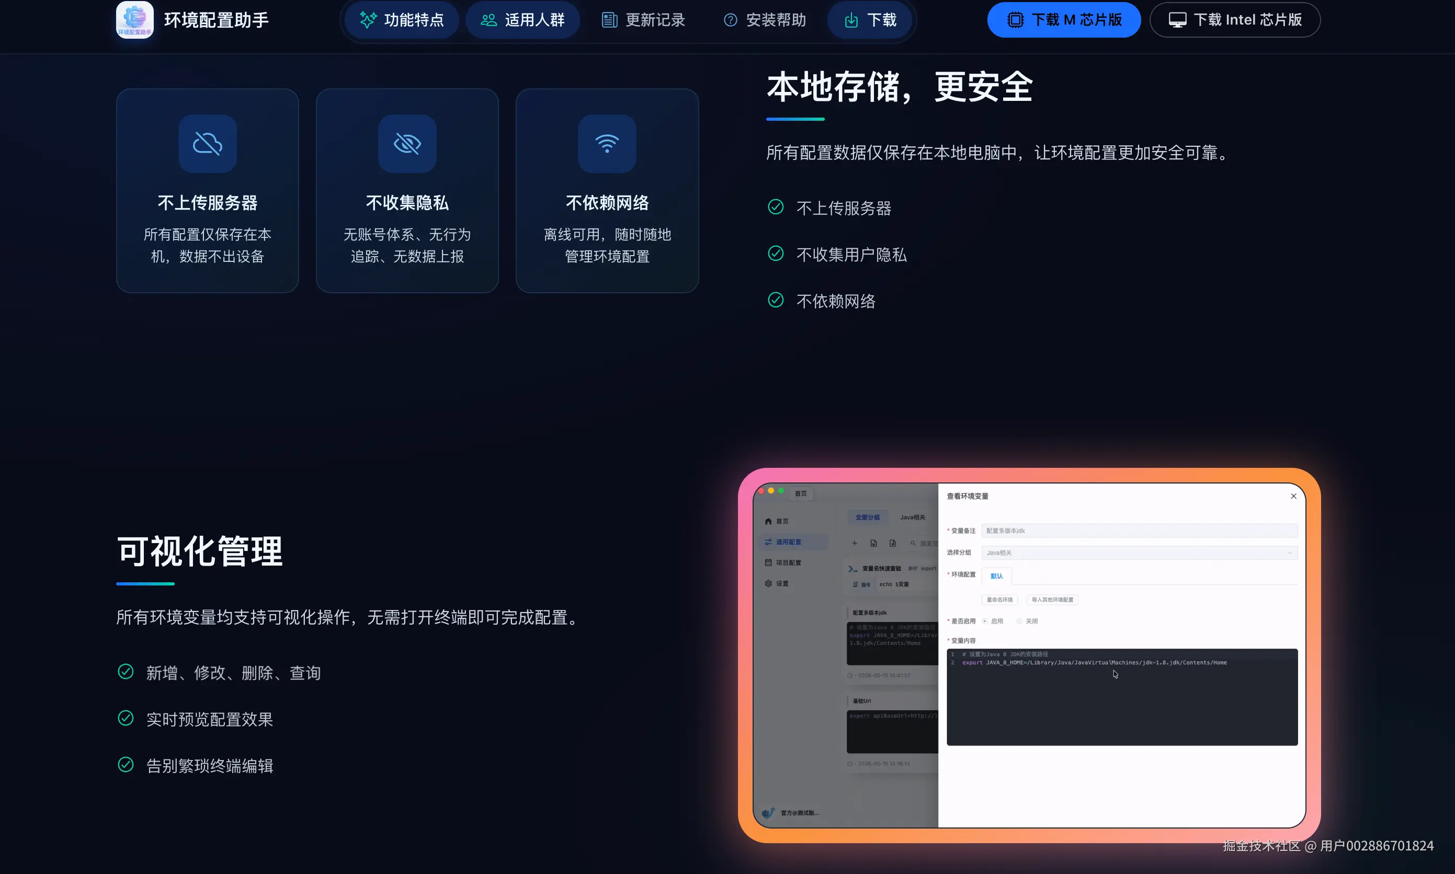Click the demo app screenshot thumbnail
This screenshot has width=1455, height=874.
tap(1029, 655)
